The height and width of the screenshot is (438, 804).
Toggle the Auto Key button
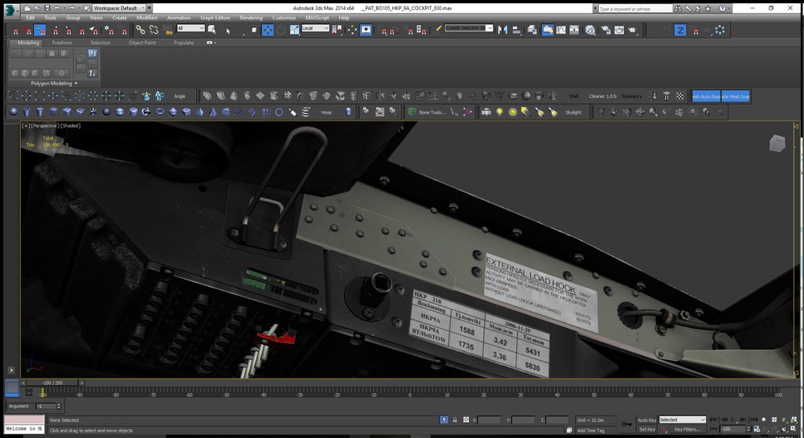(x=646, y=420)
